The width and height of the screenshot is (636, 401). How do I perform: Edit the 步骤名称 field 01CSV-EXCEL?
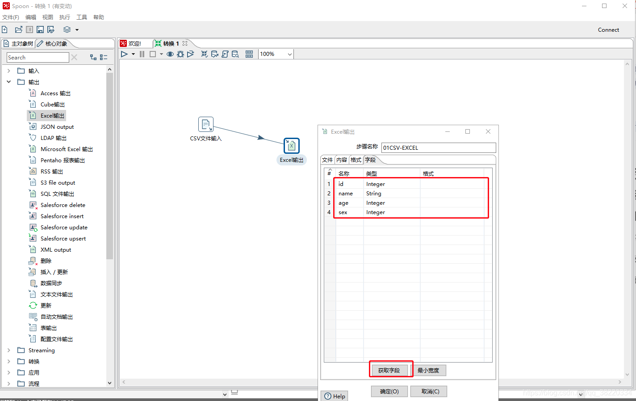439,148
